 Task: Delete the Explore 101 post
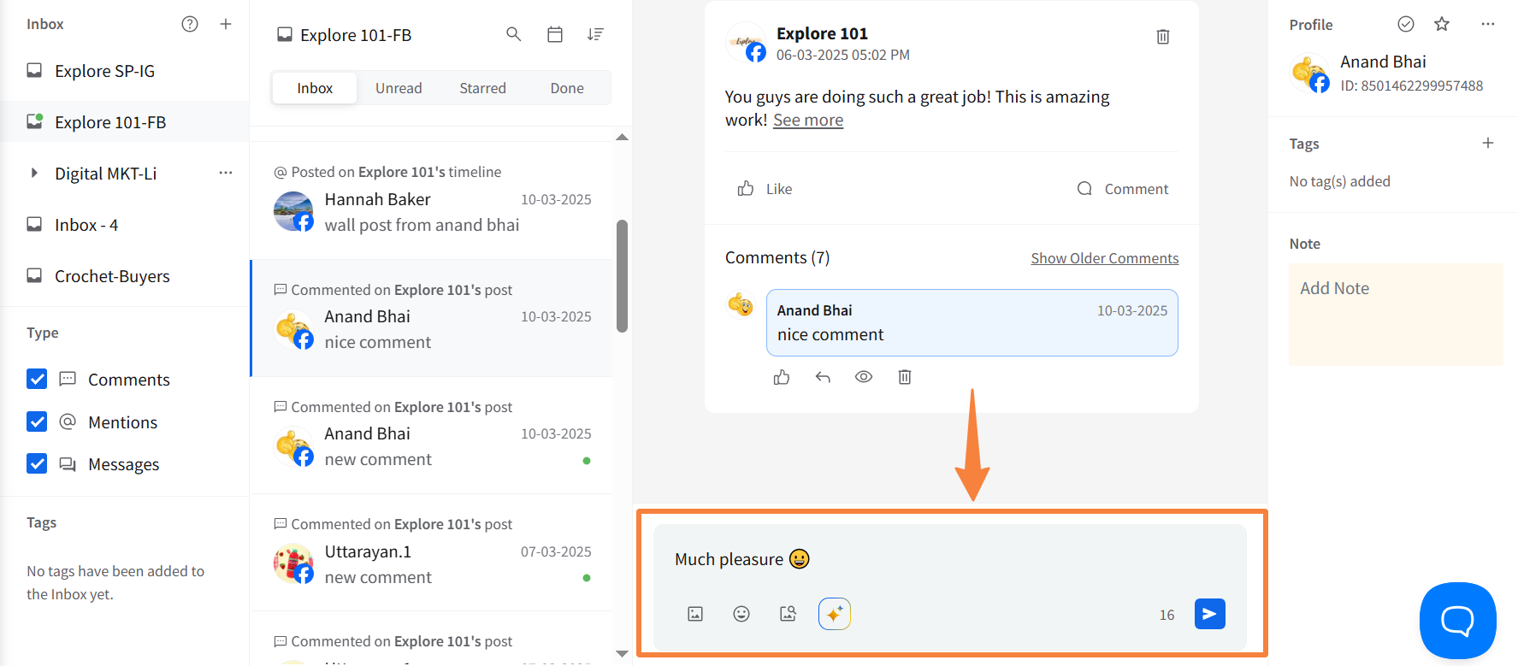(x=1162, y=37)
